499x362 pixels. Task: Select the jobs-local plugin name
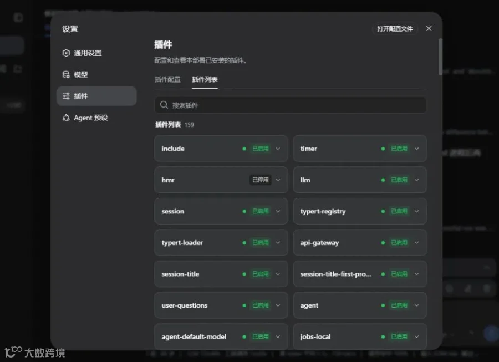tap(315, 336)
